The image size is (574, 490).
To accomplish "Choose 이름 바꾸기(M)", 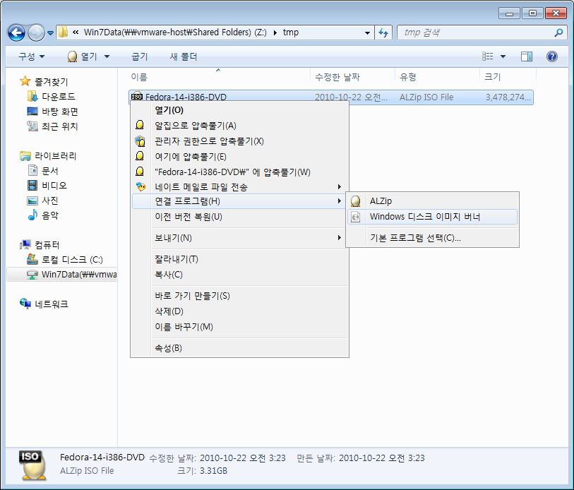I will click(239, 327).
